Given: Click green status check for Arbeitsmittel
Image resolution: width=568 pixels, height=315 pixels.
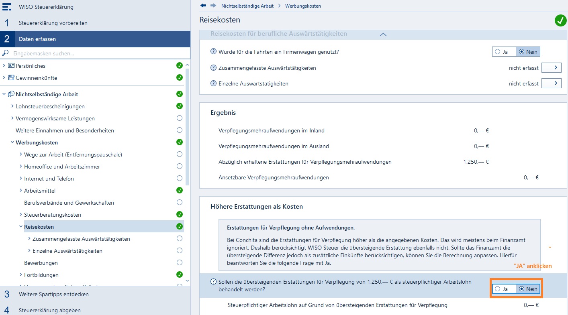Looking at the screenshot, I should pos(180,190).
